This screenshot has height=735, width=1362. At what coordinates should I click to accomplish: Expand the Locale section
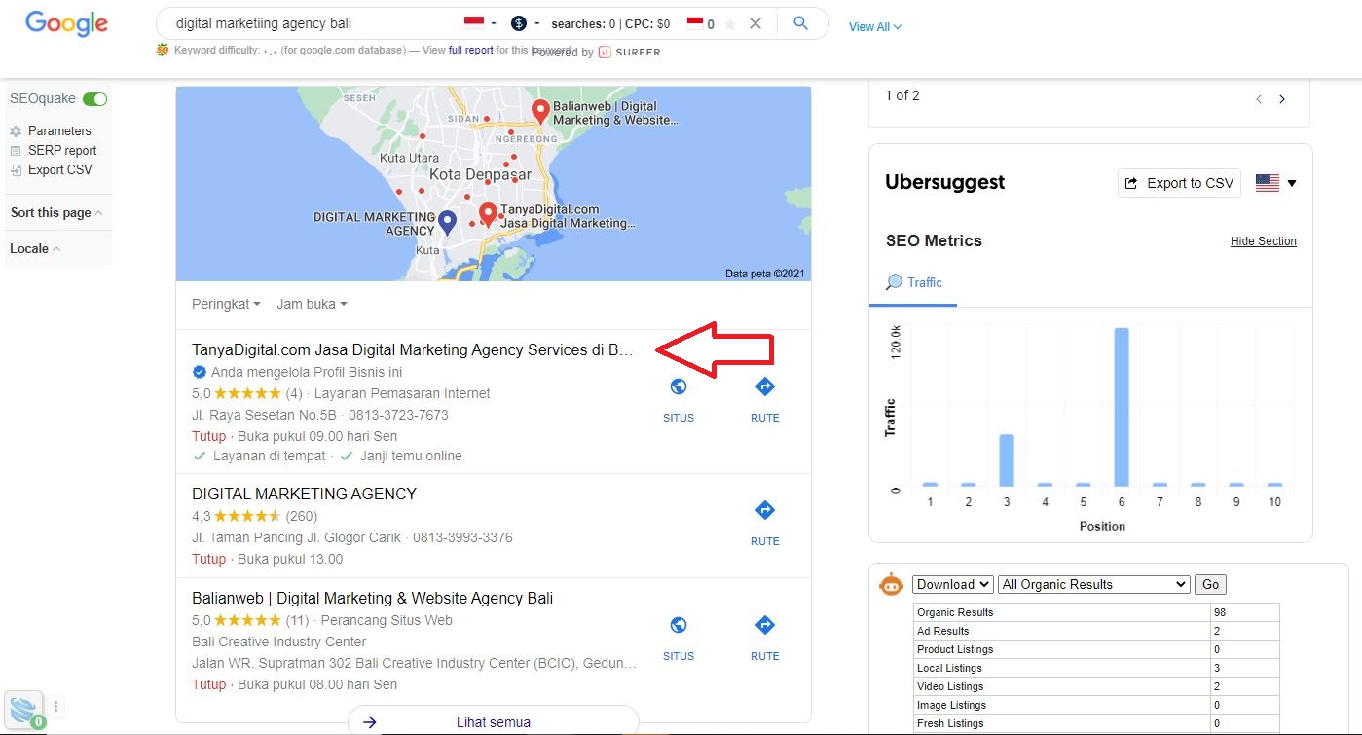point(35,248)
